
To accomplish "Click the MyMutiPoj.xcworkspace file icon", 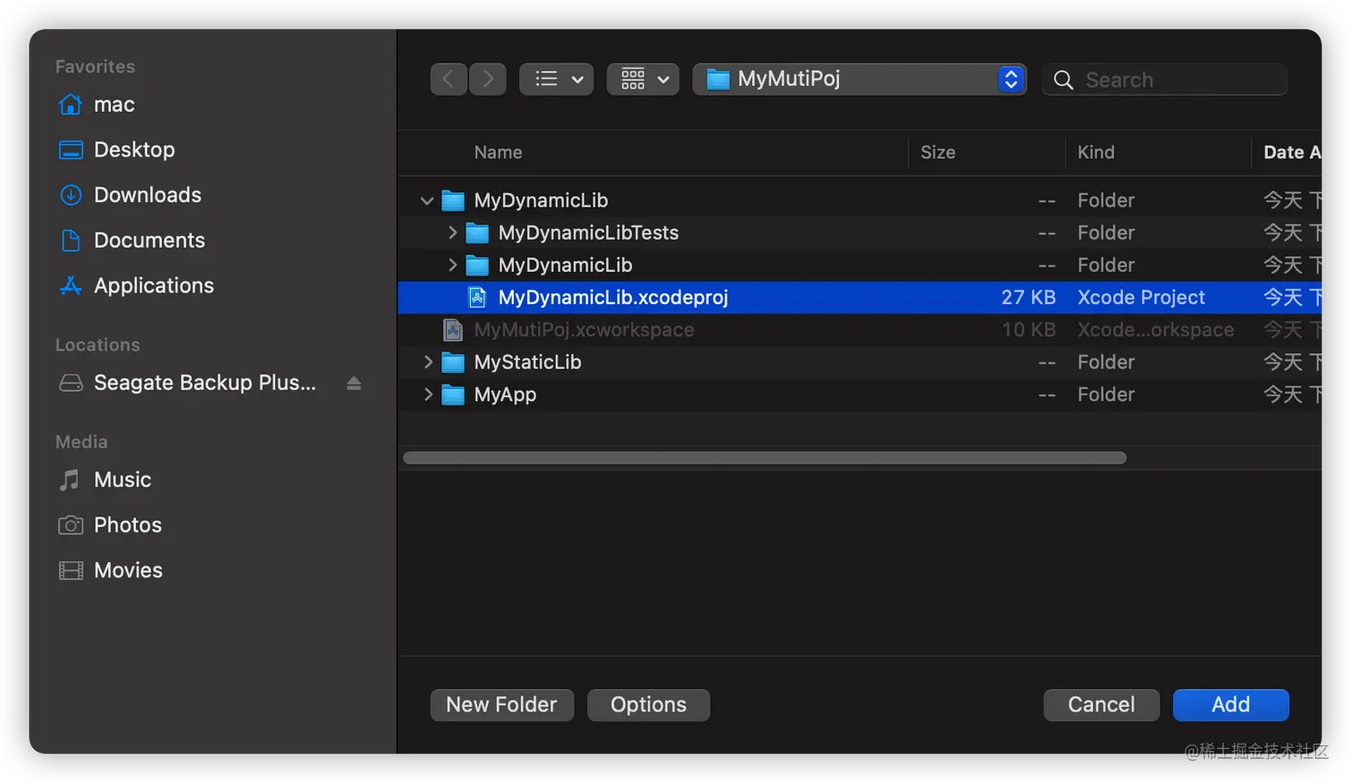I will click(x=453, y=330).
